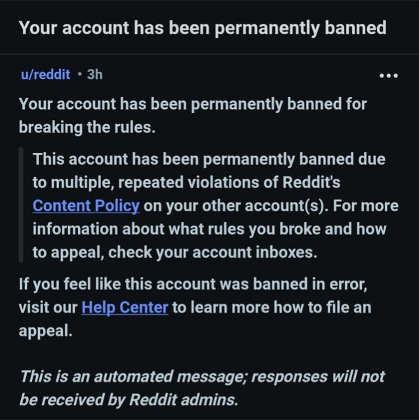Click the quoted line "This account has been permanently banned due"
Image resolution: width=419 pixels, height=420 pixels.
click(209, 159)
